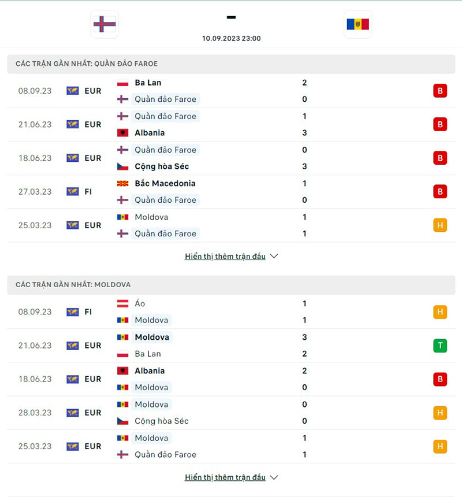Image resolution: width=462 pixels, height=497 pixels.
Task: Click the EUR trophy icon next to 08.09.23
Action: pos(74,91)
